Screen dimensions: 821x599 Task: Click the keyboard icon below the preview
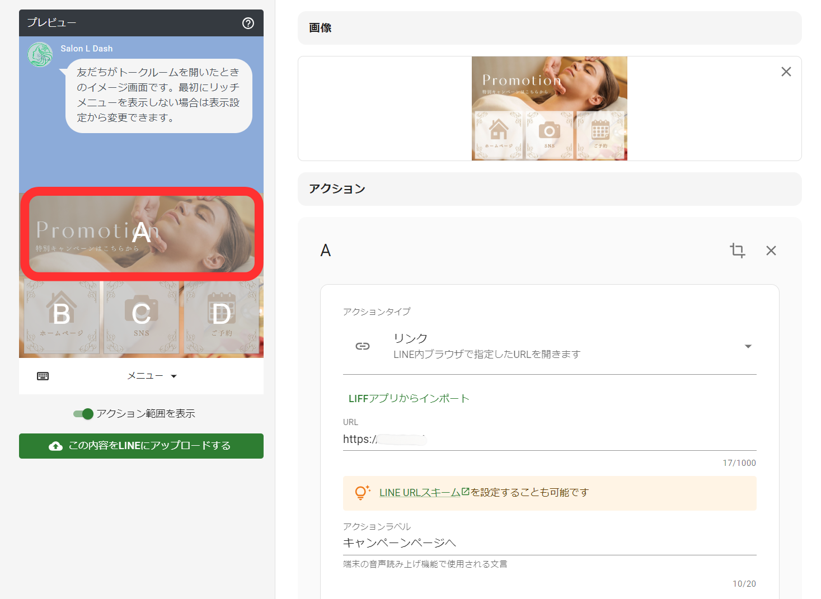44,376
